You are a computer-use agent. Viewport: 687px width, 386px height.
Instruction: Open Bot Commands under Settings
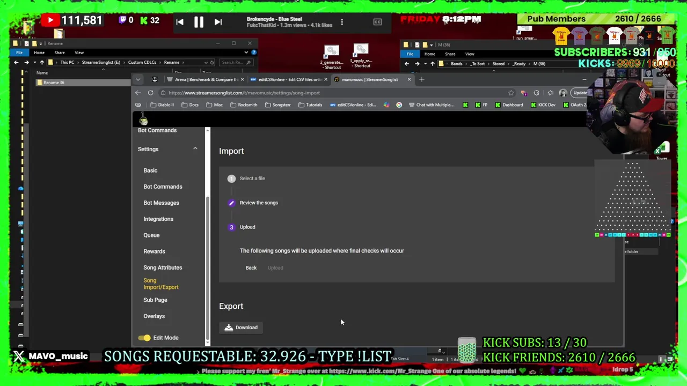click(x=163, y=187)
